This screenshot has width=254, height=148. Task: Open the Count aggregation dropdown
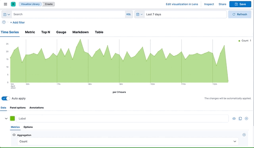pyautogui.click(x=128, y=141)
